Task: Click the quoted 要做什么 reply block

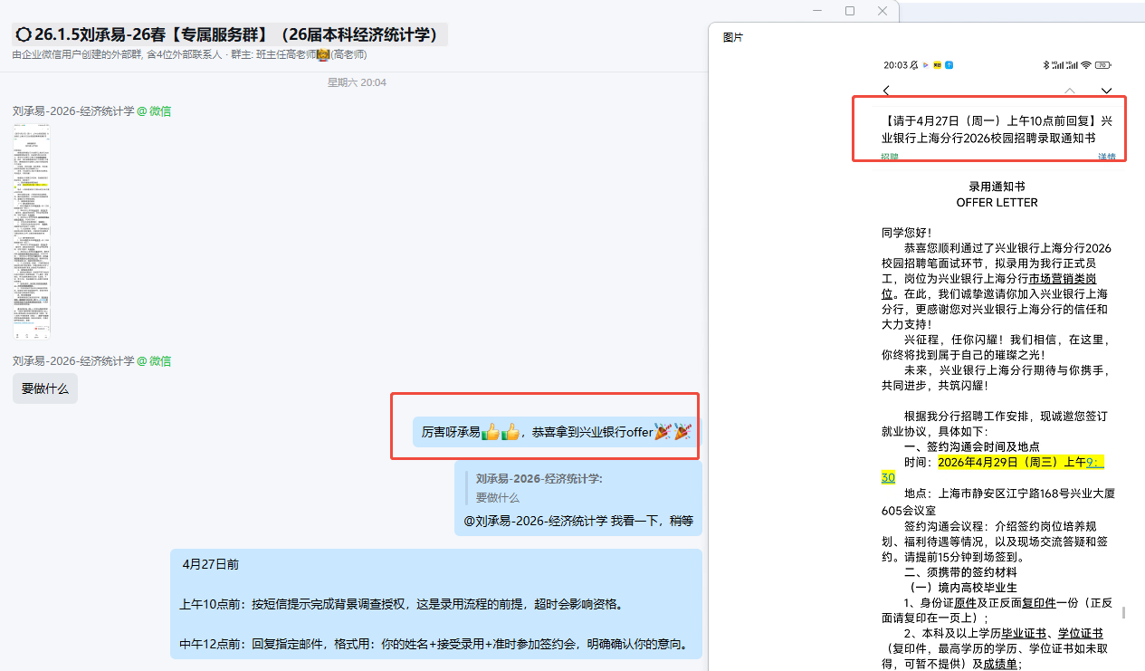Action: coord(539,487)
